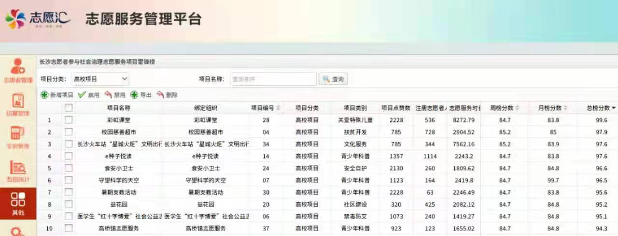Click the 启用 checkmark icon
618x236 pixels.
82,95
